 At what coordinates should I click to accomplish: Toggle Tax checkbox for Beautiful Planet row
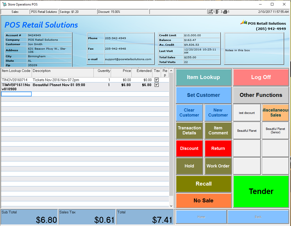[x=157, y=85]
